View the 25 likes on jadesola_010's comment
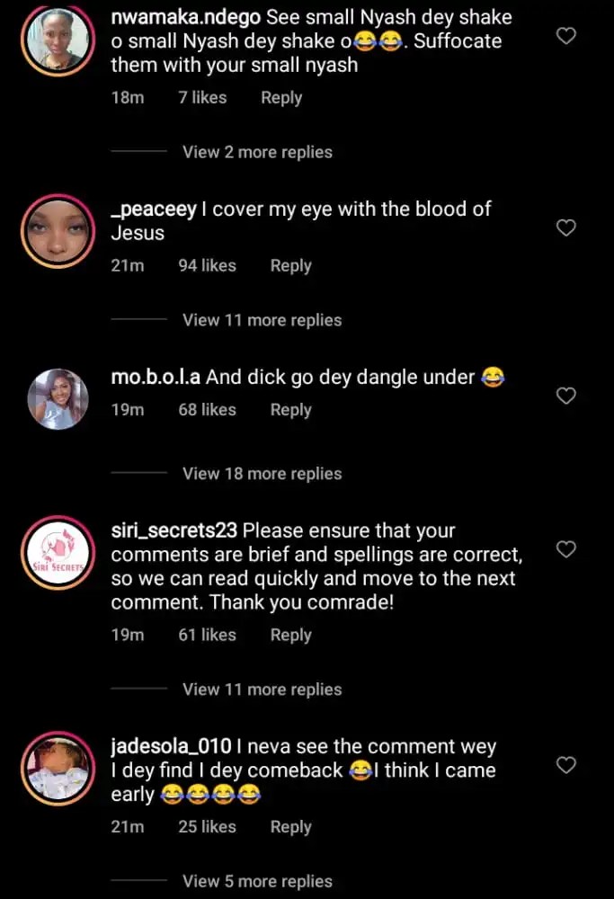 [x=207, y=826]
